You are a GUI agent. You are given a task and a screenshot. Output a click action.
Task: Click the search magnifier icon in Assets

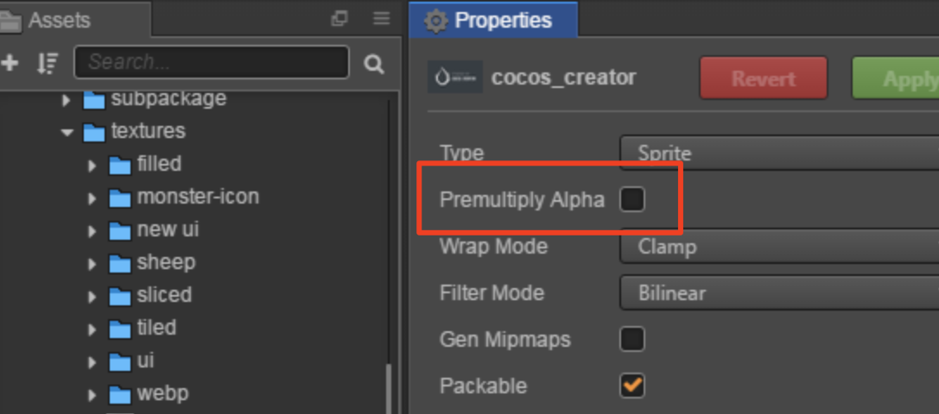click(x=373, y=63)
